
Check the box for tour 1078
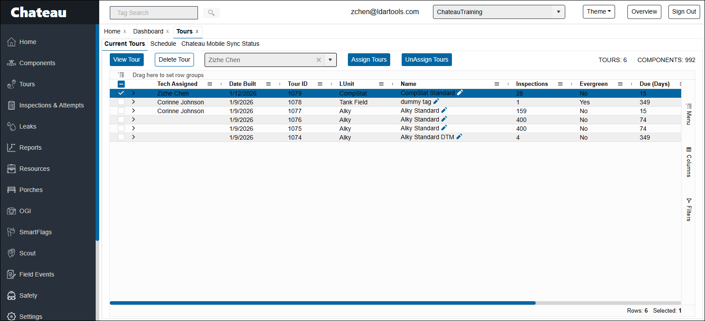[x=121, y=102]
